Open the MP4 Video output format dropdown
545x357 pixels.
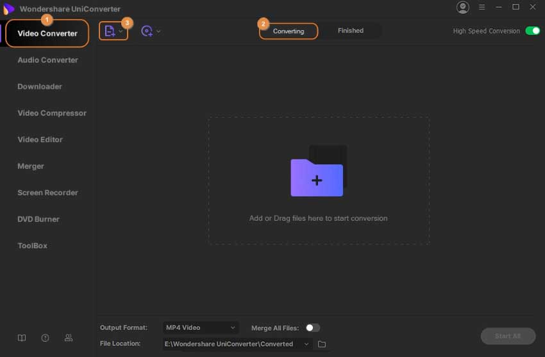pos(201,328)
